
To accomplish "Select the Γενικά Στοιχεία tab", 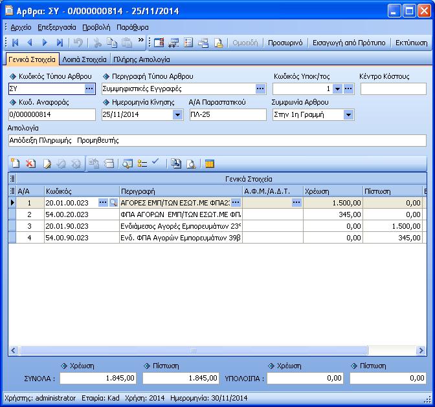I will tap(32, 59).
